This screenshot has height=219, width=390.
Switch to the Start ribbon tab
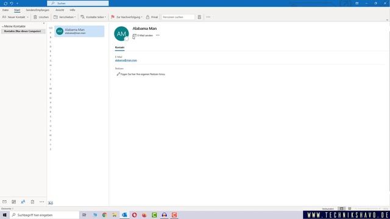[17, 10]
